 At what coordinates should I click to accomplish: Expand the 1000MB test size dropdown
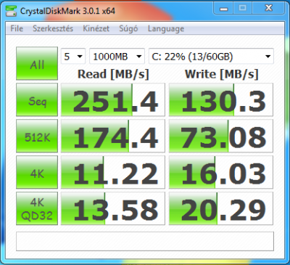pyautogui.click(x=117, y=57)
